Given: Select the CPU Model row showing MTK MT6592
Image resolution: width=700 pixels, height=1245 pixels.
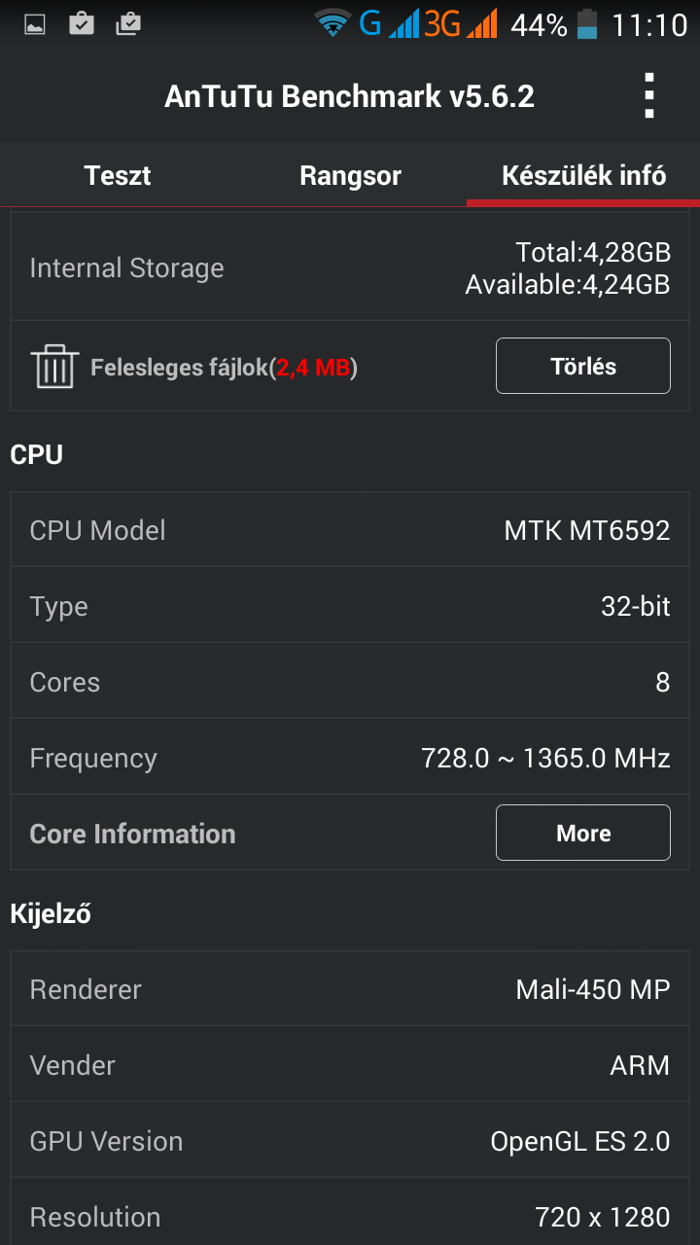Looking at the screenshot, I should 350,530.
